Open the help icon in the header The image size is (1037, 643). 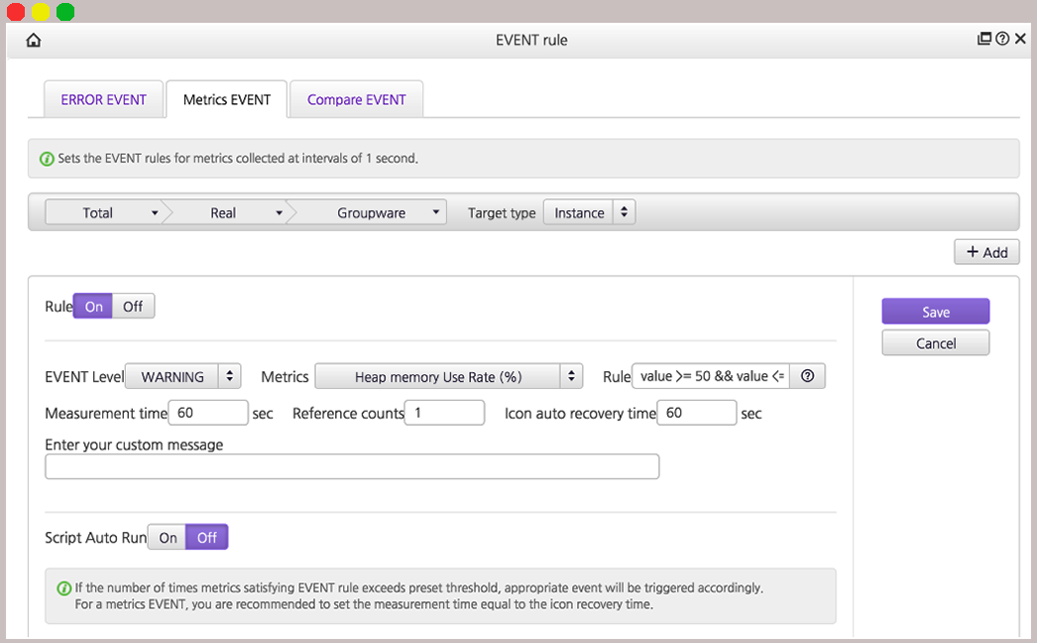pyautogui.click(x=1002, y=40)
